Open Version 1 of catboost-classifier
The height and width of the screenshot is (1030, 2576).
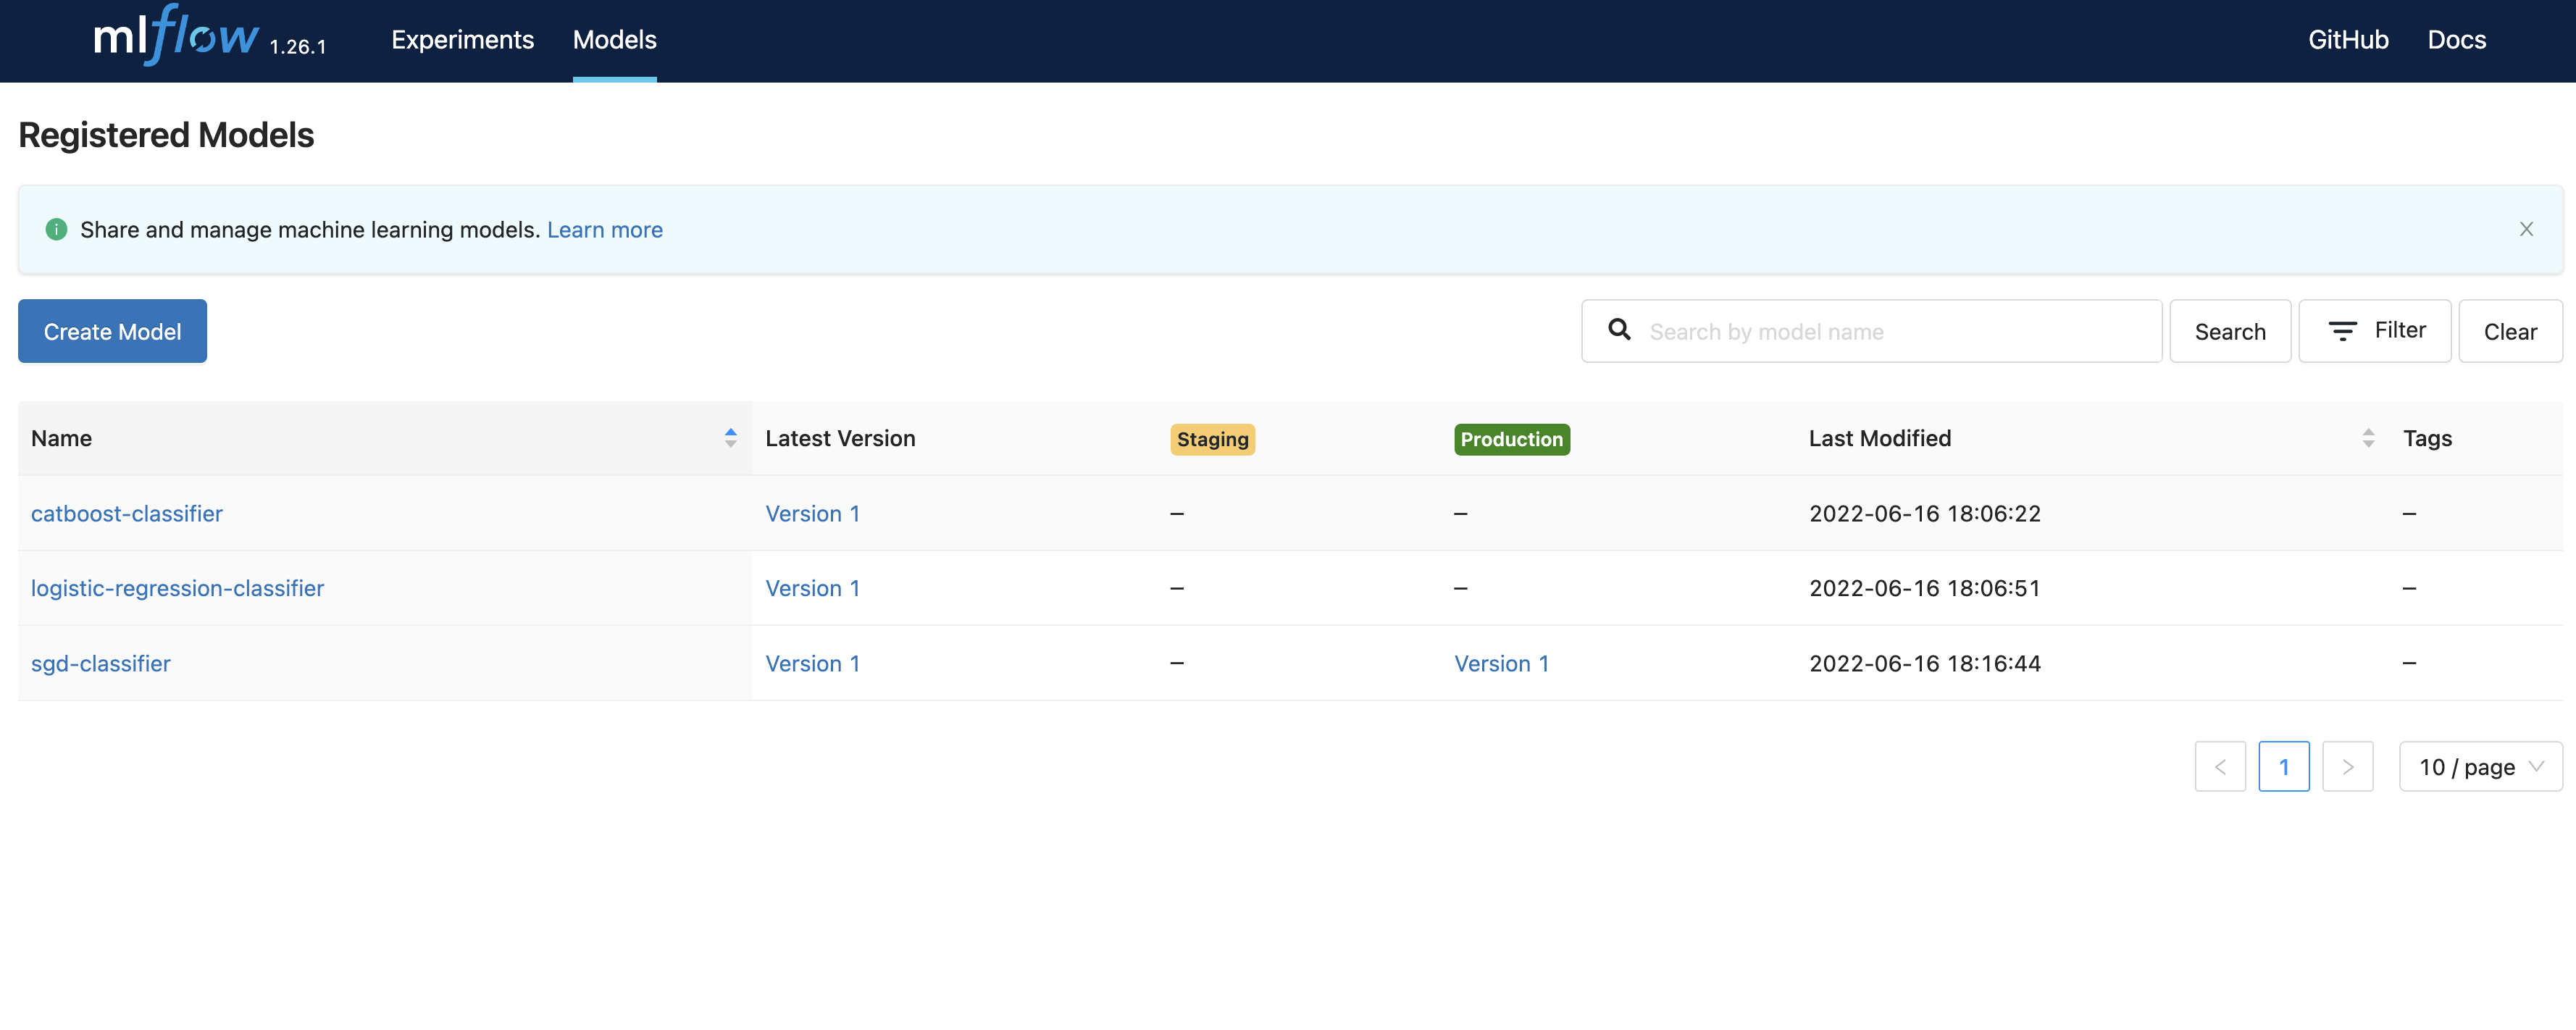[x=812, y=514]
